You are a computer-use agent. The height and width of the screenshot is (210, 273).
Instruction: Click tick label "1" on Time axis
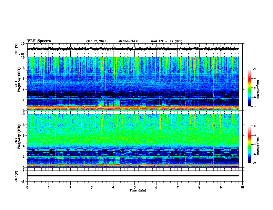pyautogui.click(x=49, y=187)
